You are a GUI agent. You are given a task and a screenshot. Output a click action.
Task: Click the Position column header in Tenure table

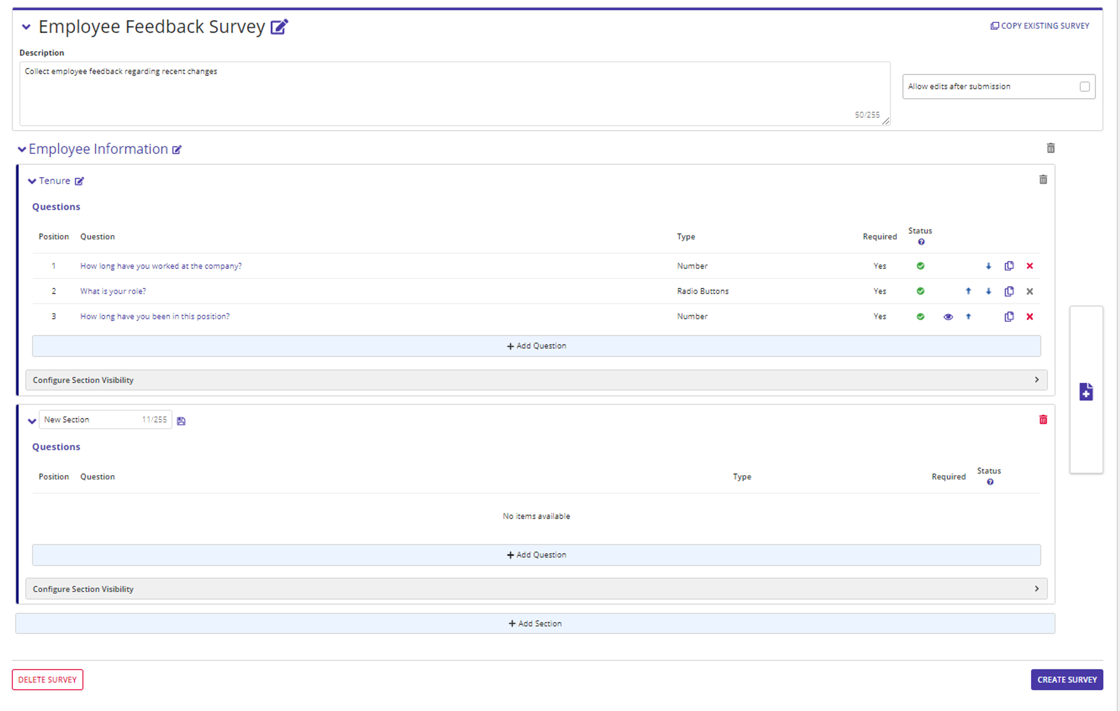(x=53, y=237)
